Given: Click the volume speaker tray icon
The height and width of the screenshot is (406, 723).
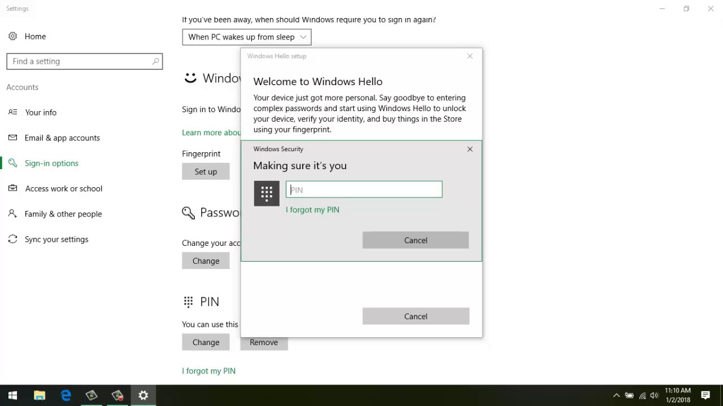Looking at the screenshot, I should [655, 395].
